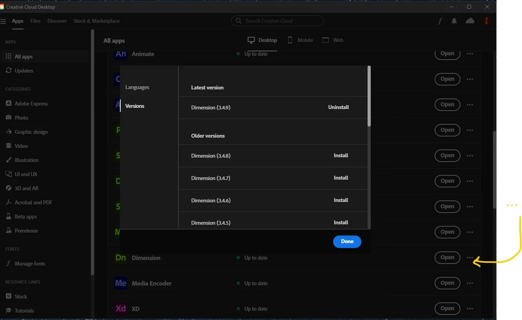Click the 'Dimension (3.4.9)' label
Screen dimensions: 522x320
click(x=211, y=107)
